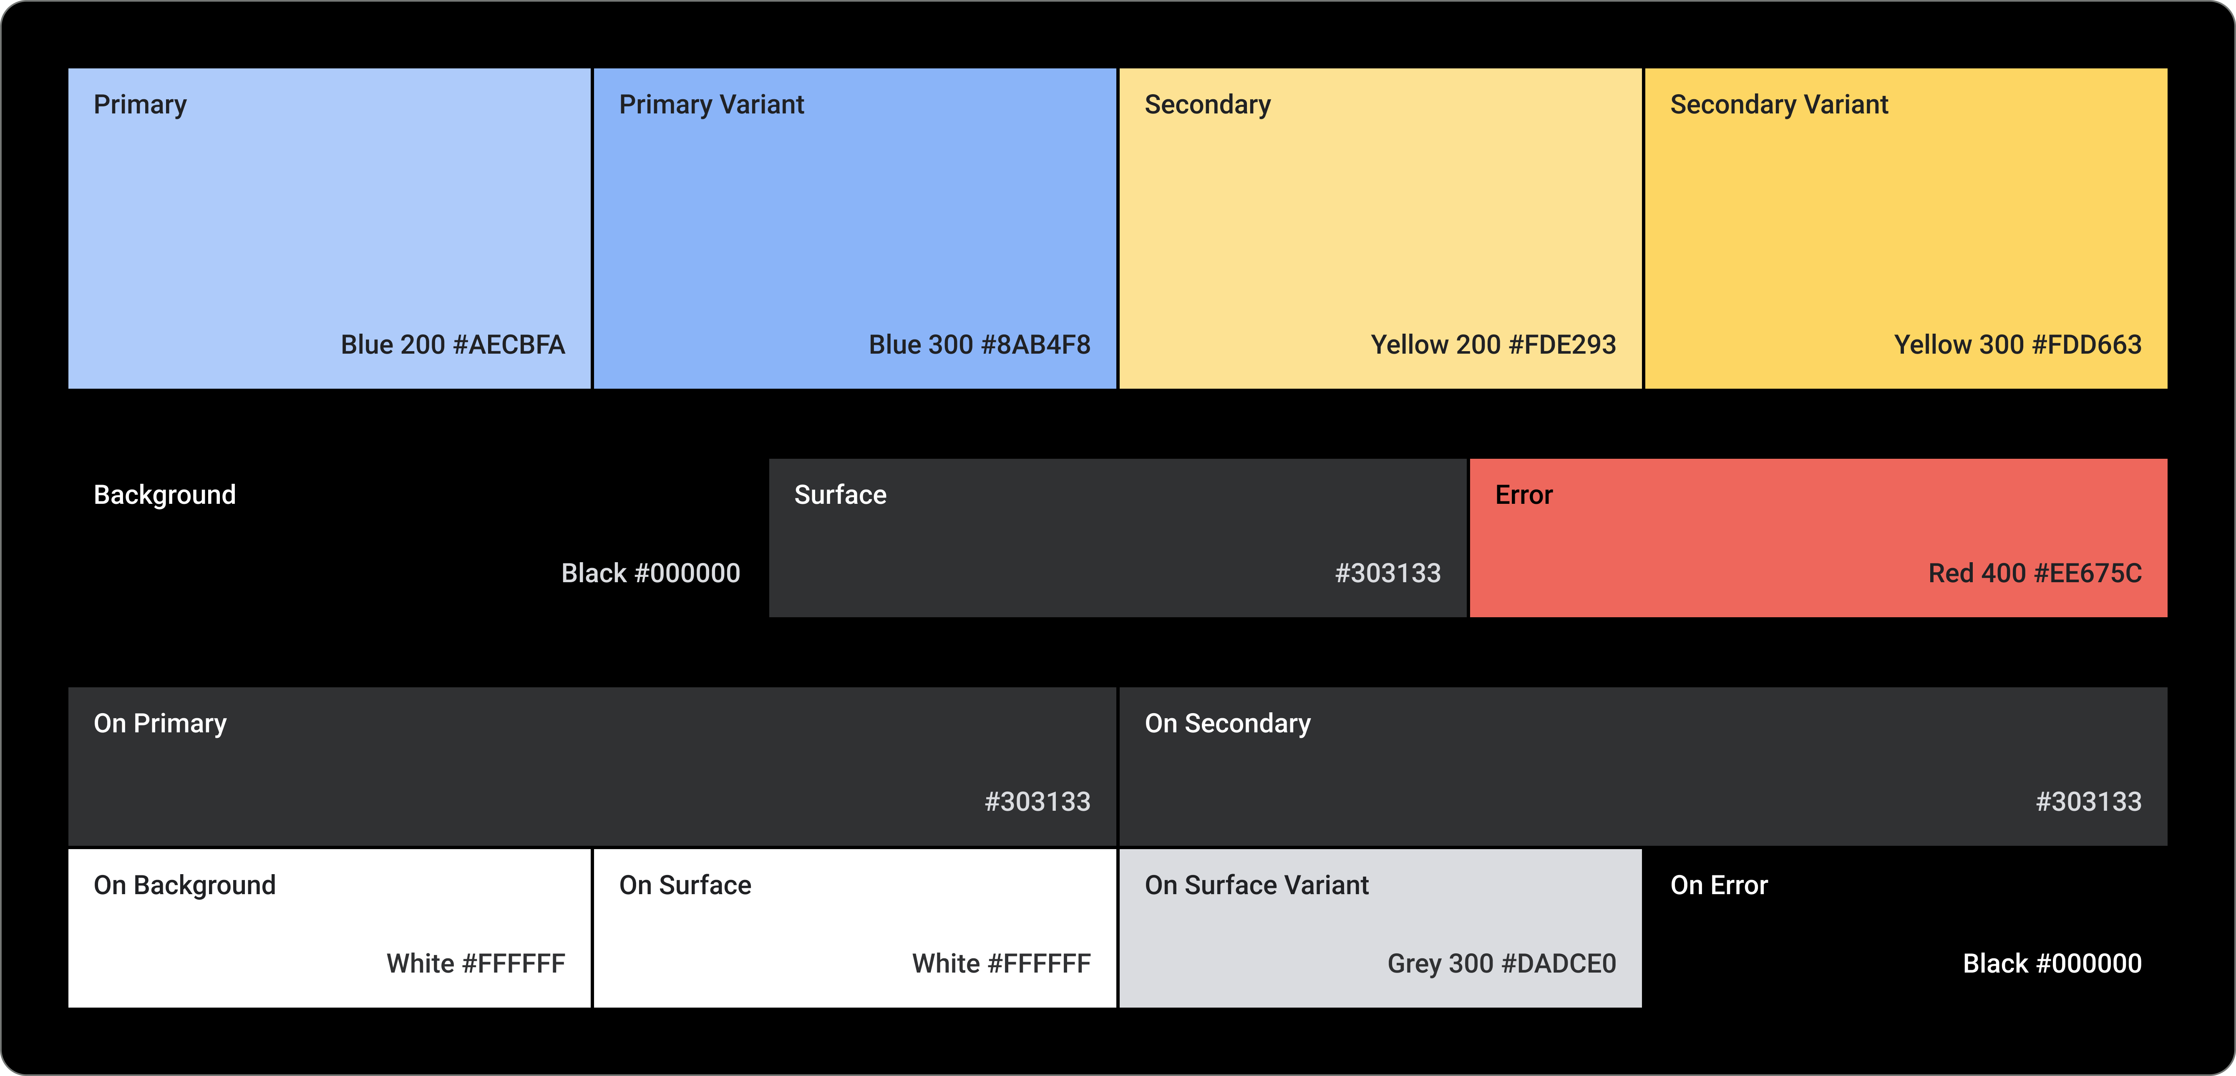Click the "Red 400 #EE675C" label

(x=2035, y=573)
